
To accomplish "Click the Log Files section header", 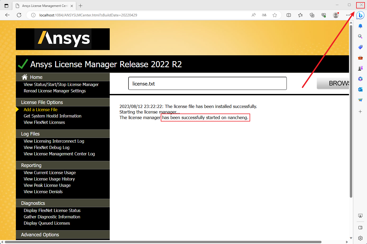I will pyautogui.click(x=63, y=134).
